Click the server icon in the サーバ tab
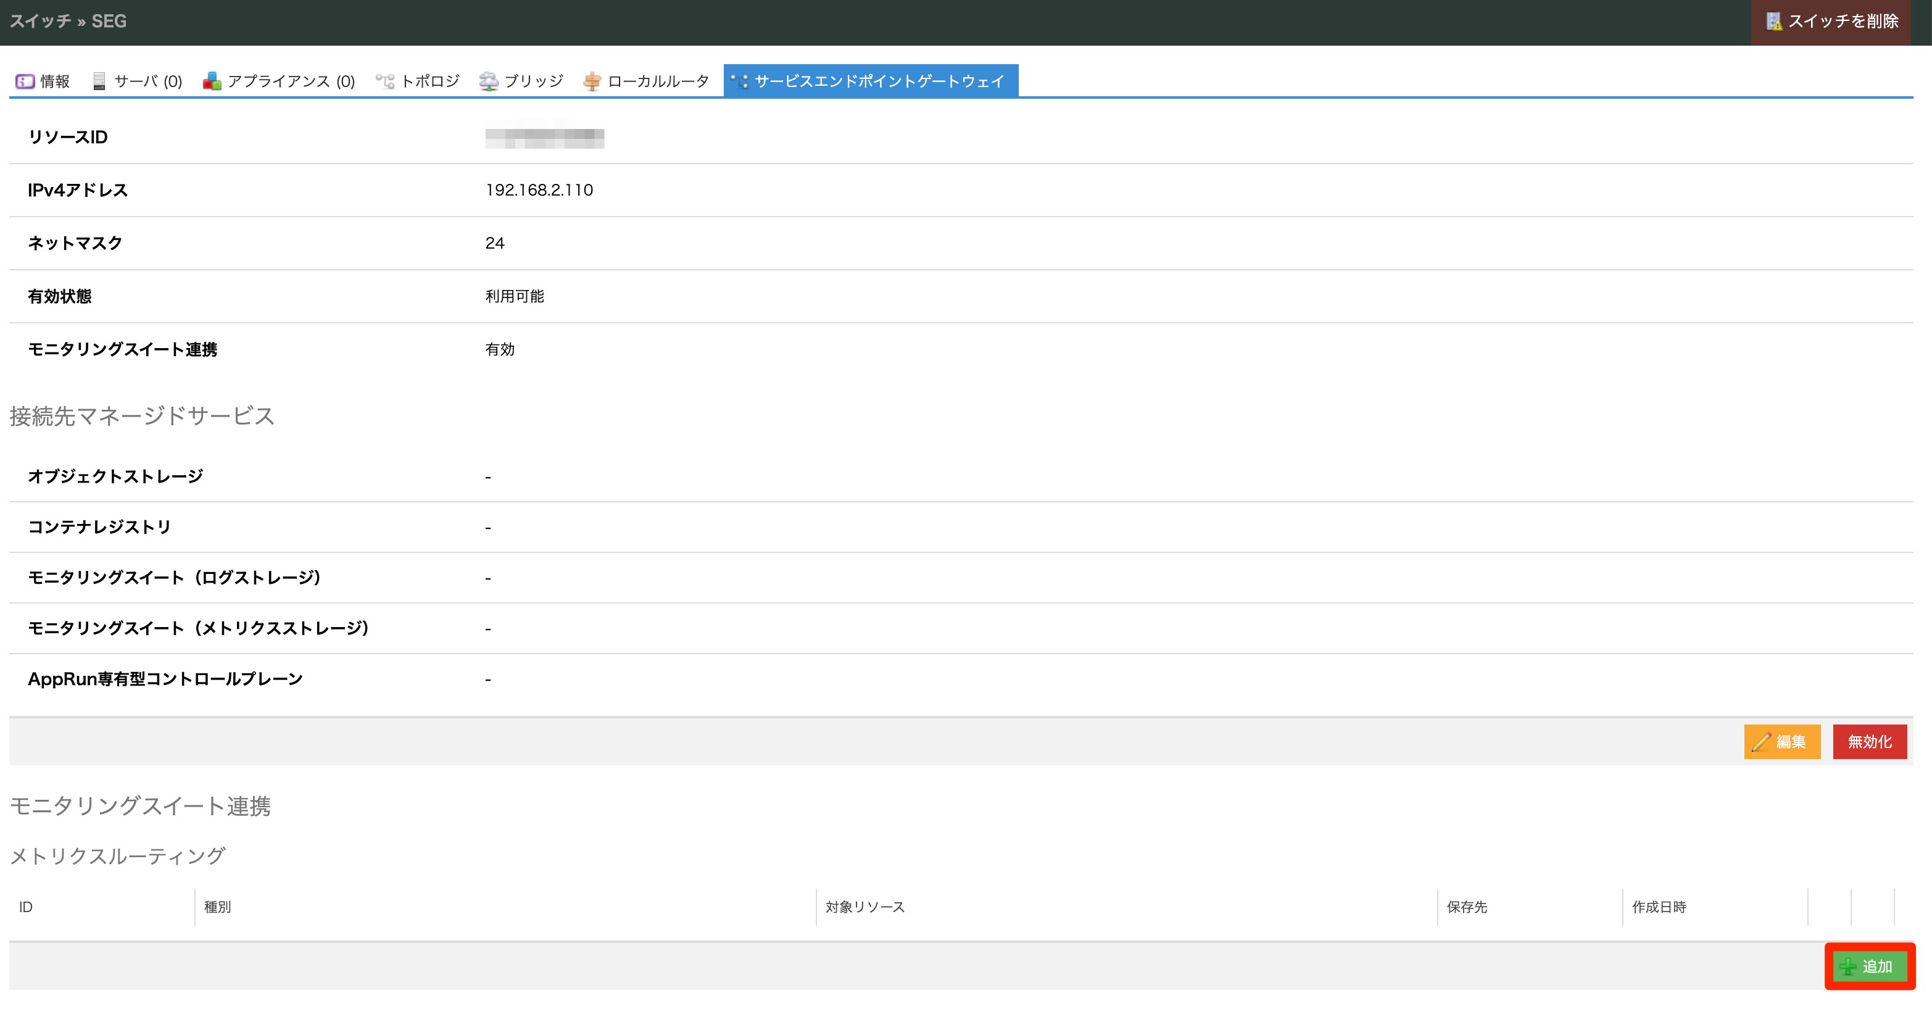 (x=99, y=81)
